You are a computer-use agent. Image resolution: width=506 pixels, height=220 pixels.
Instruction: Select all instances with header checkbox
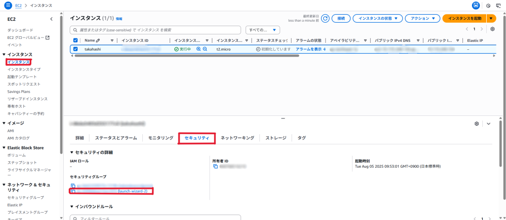tap(76, 40)
